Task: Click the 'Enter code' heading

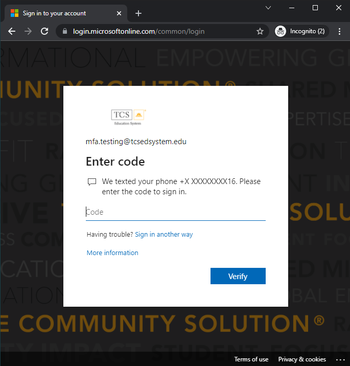Action: click(115, 162)
